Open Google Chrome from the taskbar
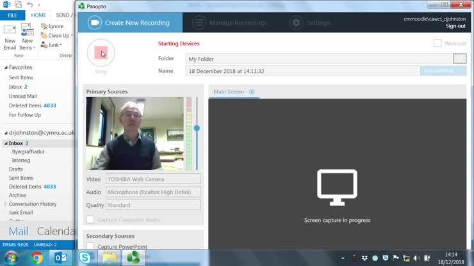The width and height of the screenshot is (474, 266). [x=37, y=258]
